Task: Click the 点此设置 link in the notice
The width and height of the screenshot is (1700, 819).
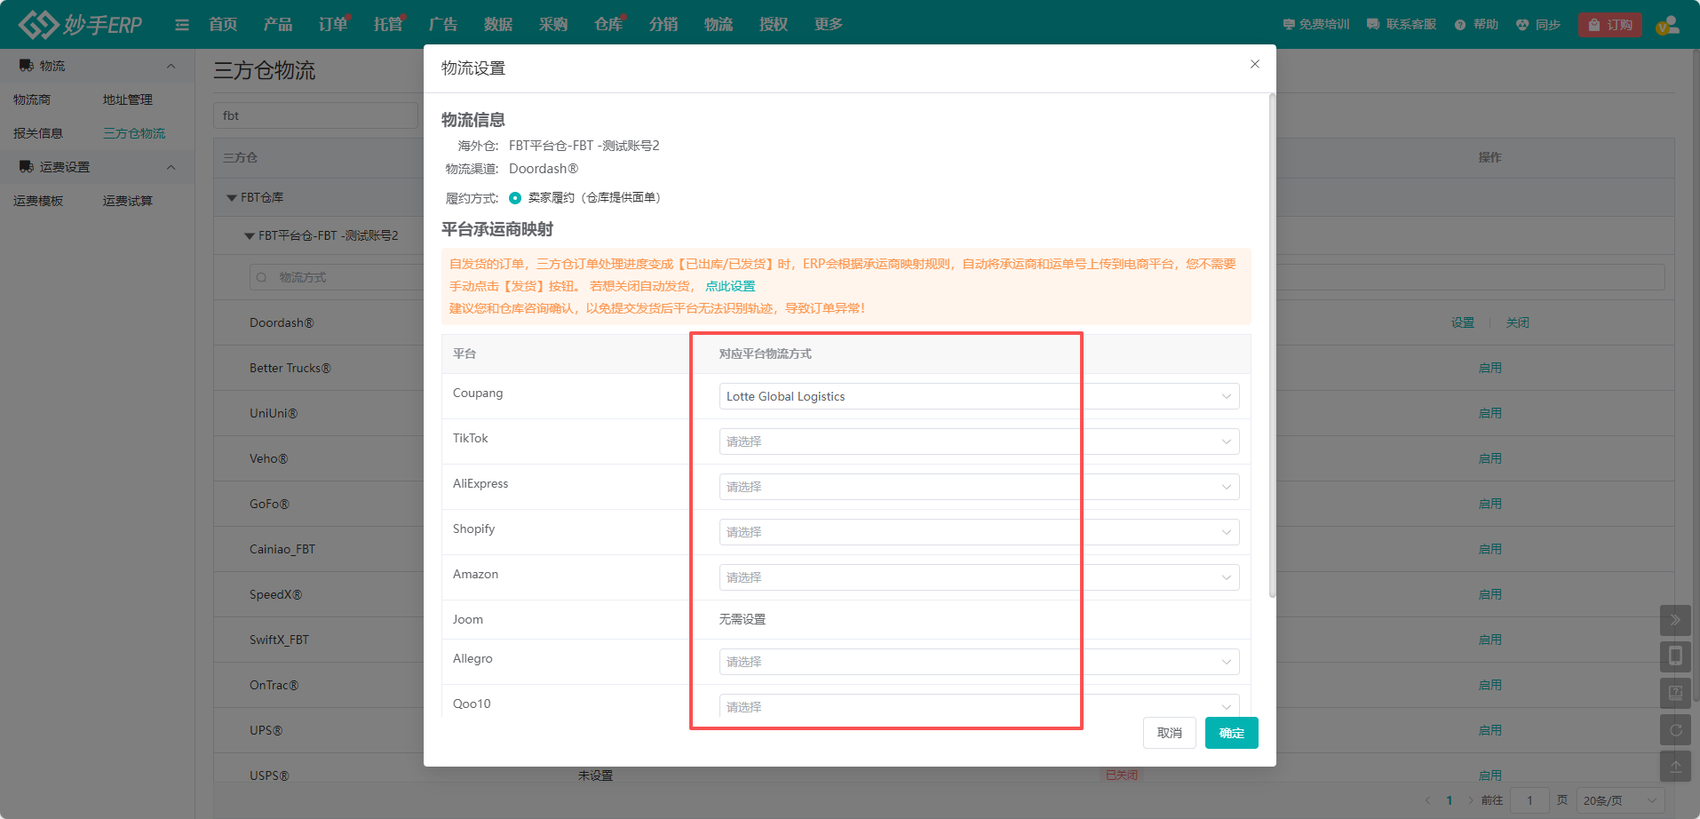Action: tap(729, 286)
